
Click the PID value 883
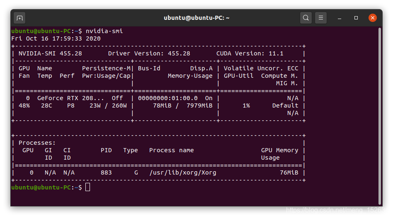pyautogui.click(x=106, y=173)
